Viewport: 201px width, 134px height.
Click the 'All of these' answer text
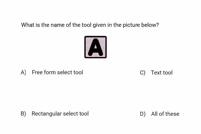click(x=165, y=114)
